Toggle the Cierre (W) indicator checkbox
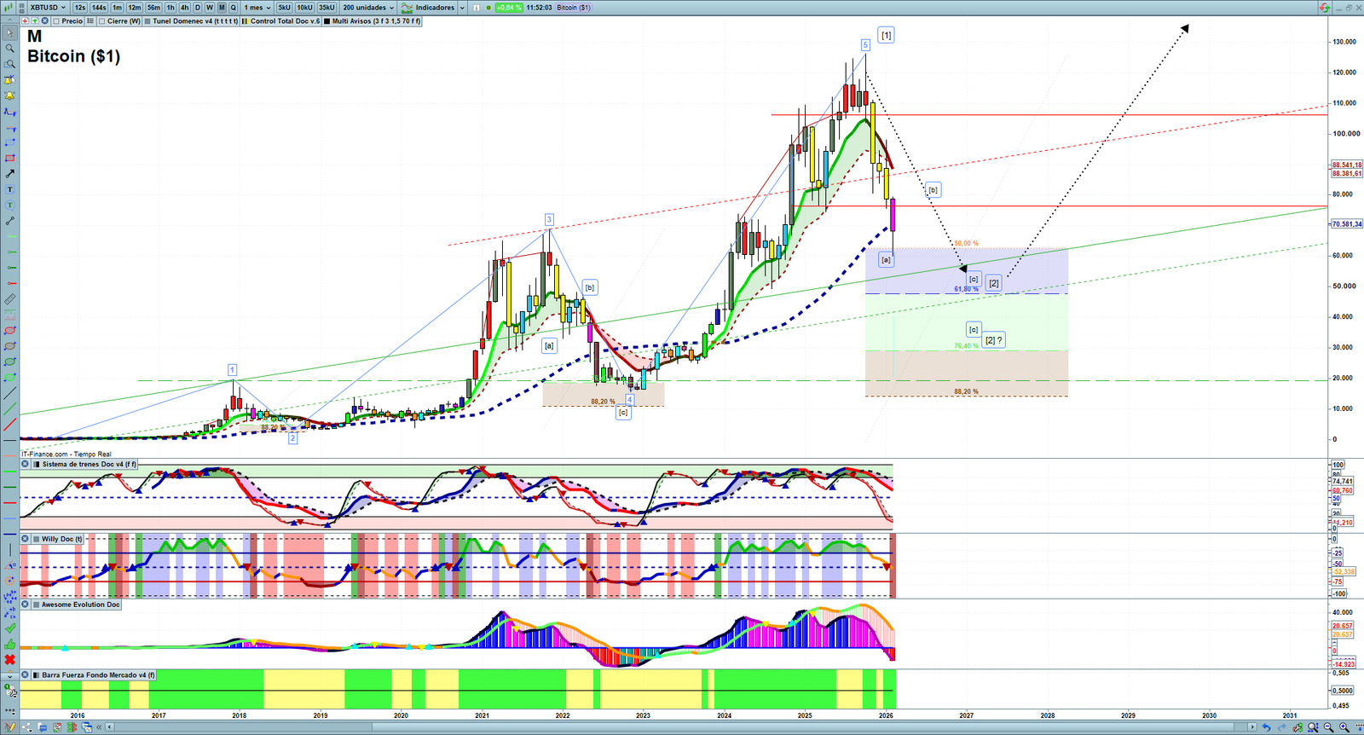 102,21
